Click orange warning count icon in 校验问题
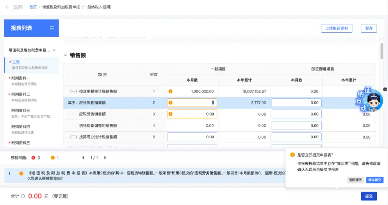388x205 pixels. [x=52, y=158]
